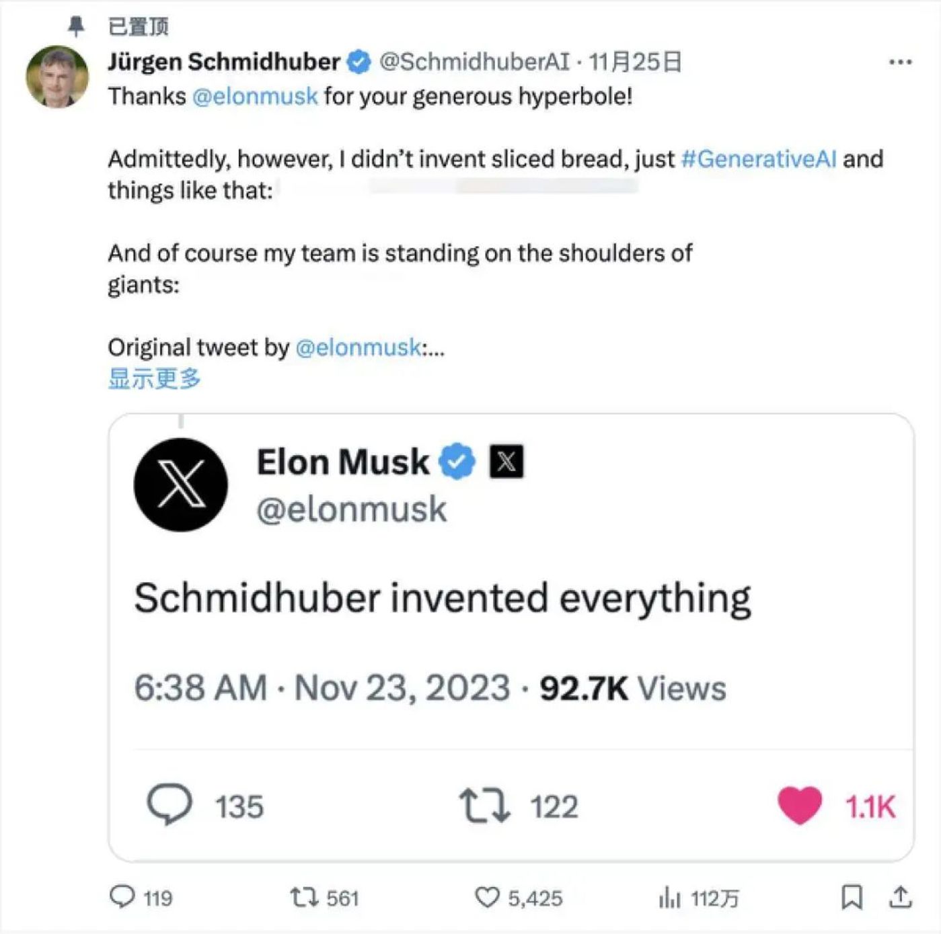Image resolution: width=941 pixels, height=934 pixels.
Task: Bookmark Jürgen Schmidhuber's tweet
Action: [852, 897]
